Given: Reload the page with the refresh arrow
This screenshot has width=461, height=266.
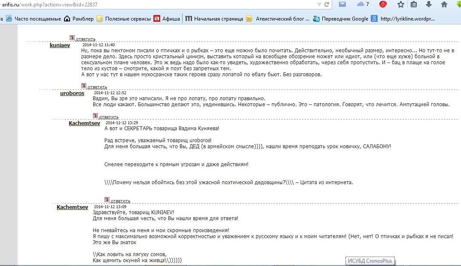Looking at the screenshot, I should coord(327,4).
